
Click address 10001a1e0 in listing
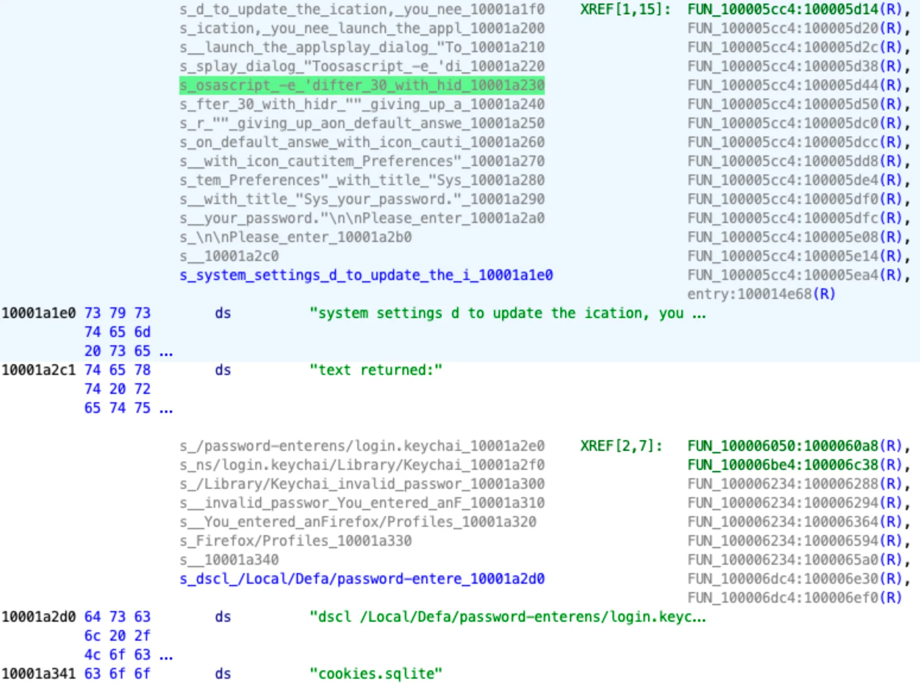tap(39, 313)
